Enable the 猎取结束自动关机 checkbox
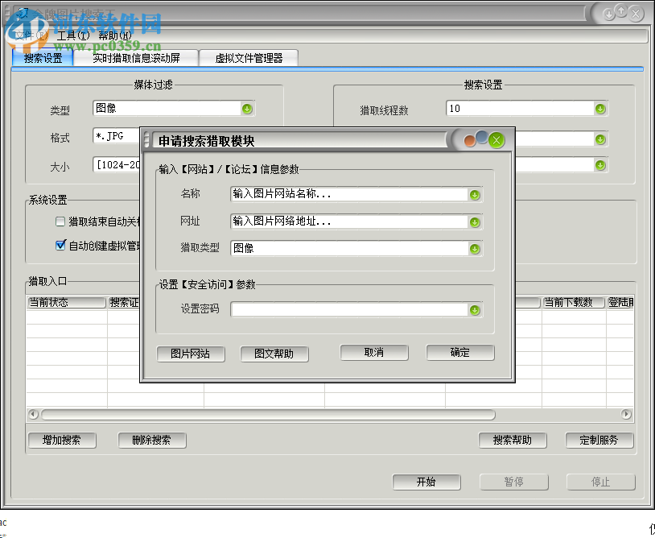Viewport: 655px width, 538px height. coord(60,219)
